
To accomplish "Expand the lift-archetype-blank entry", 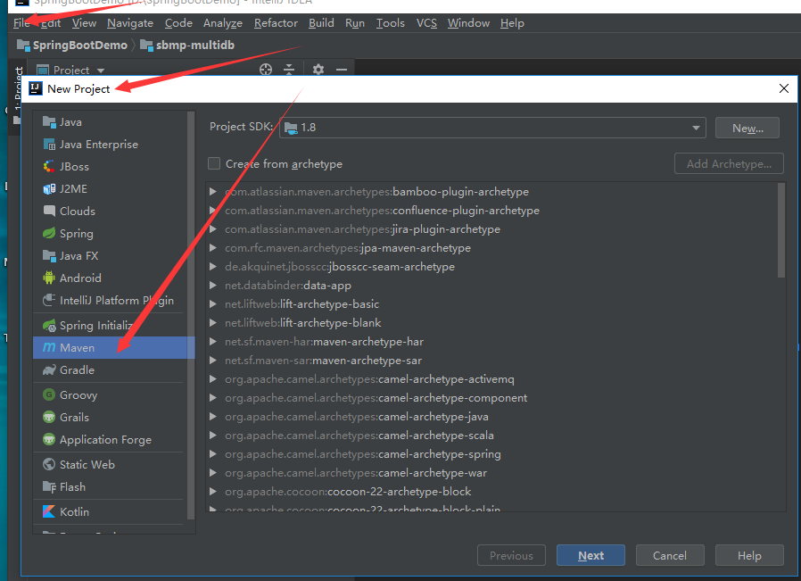I will [213, 323].
